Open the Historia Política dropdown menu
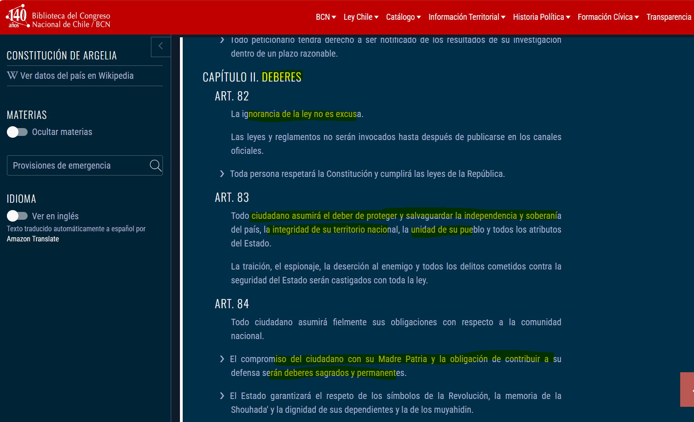The image size is (694, 422). tap(542, 17)
